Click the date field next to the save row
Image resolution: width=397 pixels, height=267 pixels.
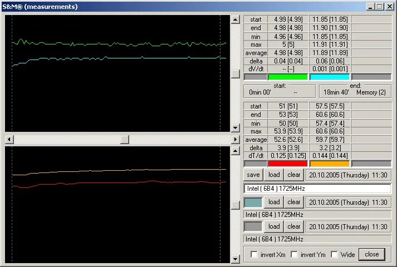tap(349, 175)
